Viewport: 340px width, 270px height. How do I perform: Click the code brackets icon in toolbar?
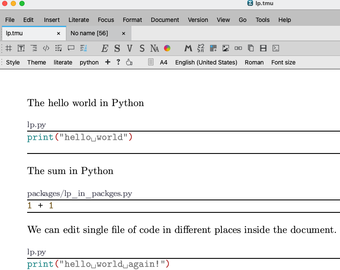46,48
